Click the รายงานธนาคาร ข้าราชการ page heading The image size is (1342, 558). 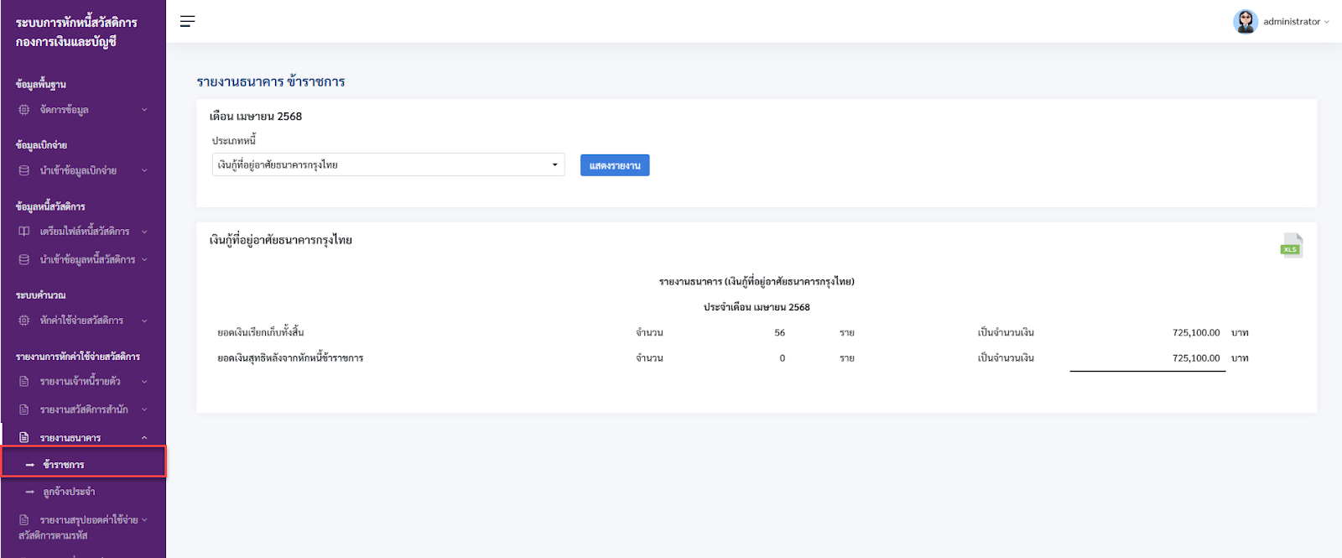(271, 81)
